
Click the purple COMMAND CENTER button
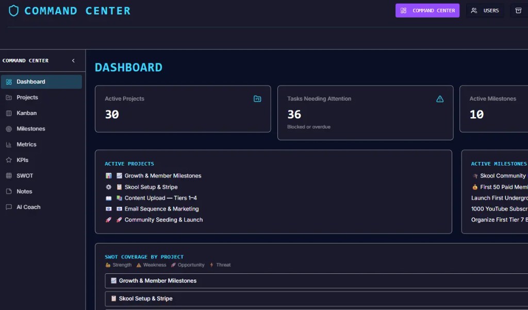pyautogui.click(x=427, y=10)
